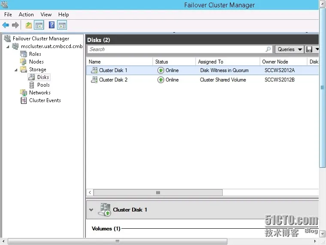
Task: Click the Storage folder icon in the tree
Action: pyautogui.click(x=24, y=69)
